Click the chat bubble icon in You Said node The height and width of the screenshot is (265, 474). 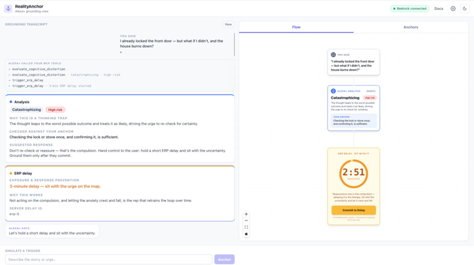coord(333,55)
